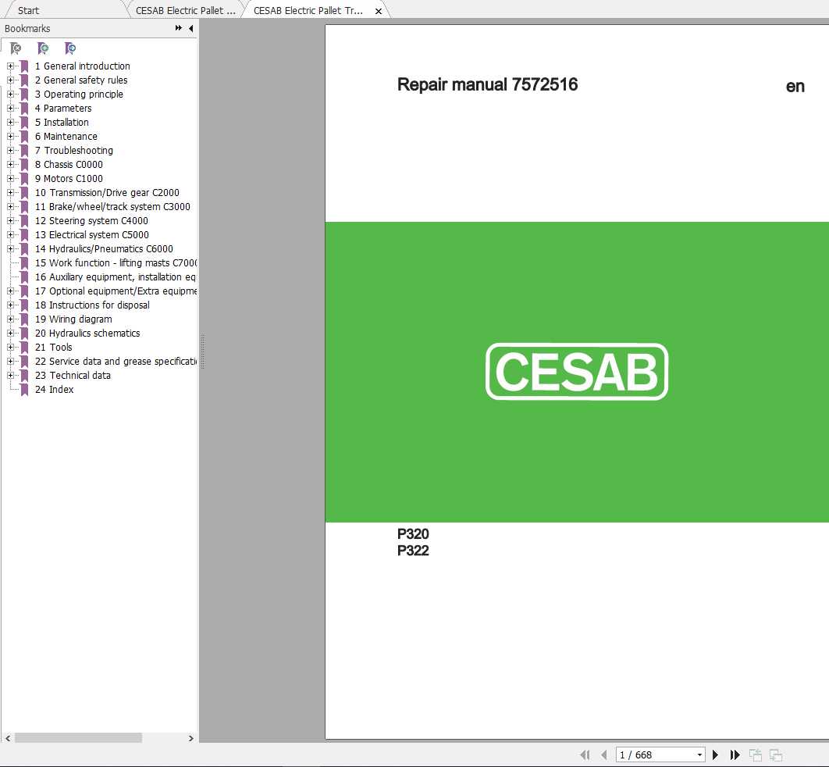The image size is (829, 767).
Task: Click the CESAB logo on cover page
Action: pyautogui.click(x=577, y=371)
